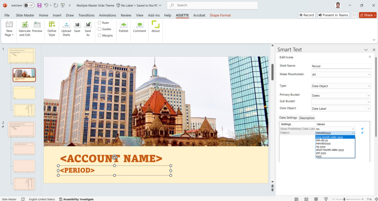Image resolution: width=378 pixels, height=201 pixels.
Task: Select short month-date-yyyy pattern option
Action: click(x=335, y=150)
